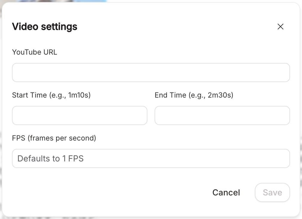
Task: Focus the Start Time input box
Action: 79,115
